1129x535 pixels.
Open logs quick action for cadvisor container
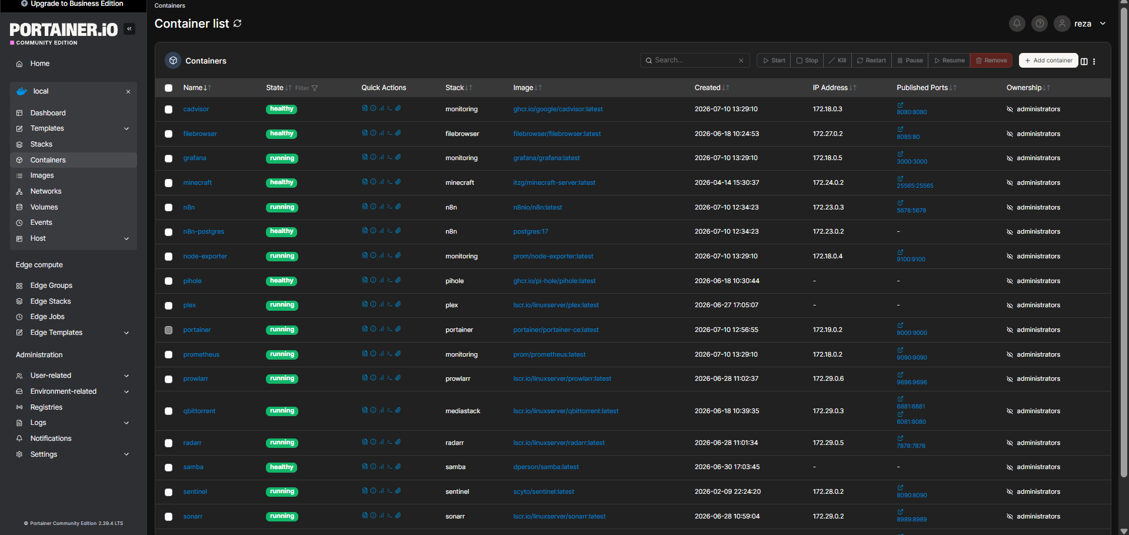tap(365, 108)
